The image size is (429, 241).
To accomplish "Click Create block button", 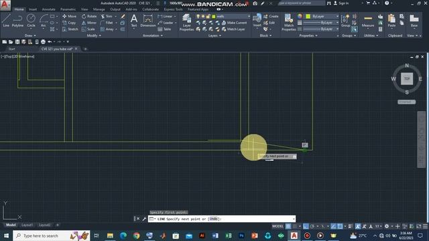I will point(271,16).
